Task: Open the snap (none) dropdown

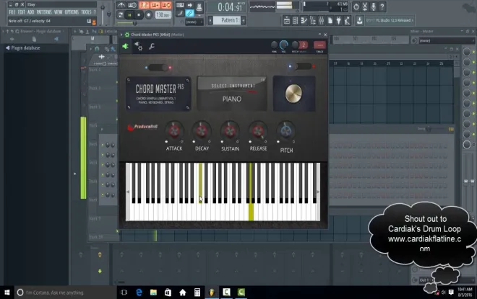Action: pyautogui.click(x=194, y=22)
